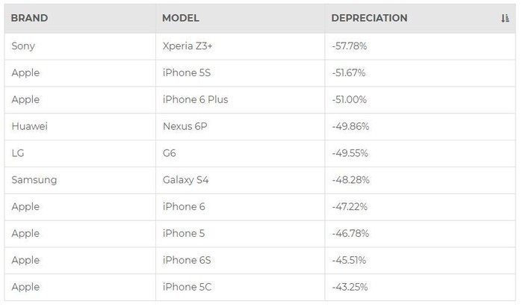Click the iPhone 5S model cell

pyautogui.click(x=188, y=72)
